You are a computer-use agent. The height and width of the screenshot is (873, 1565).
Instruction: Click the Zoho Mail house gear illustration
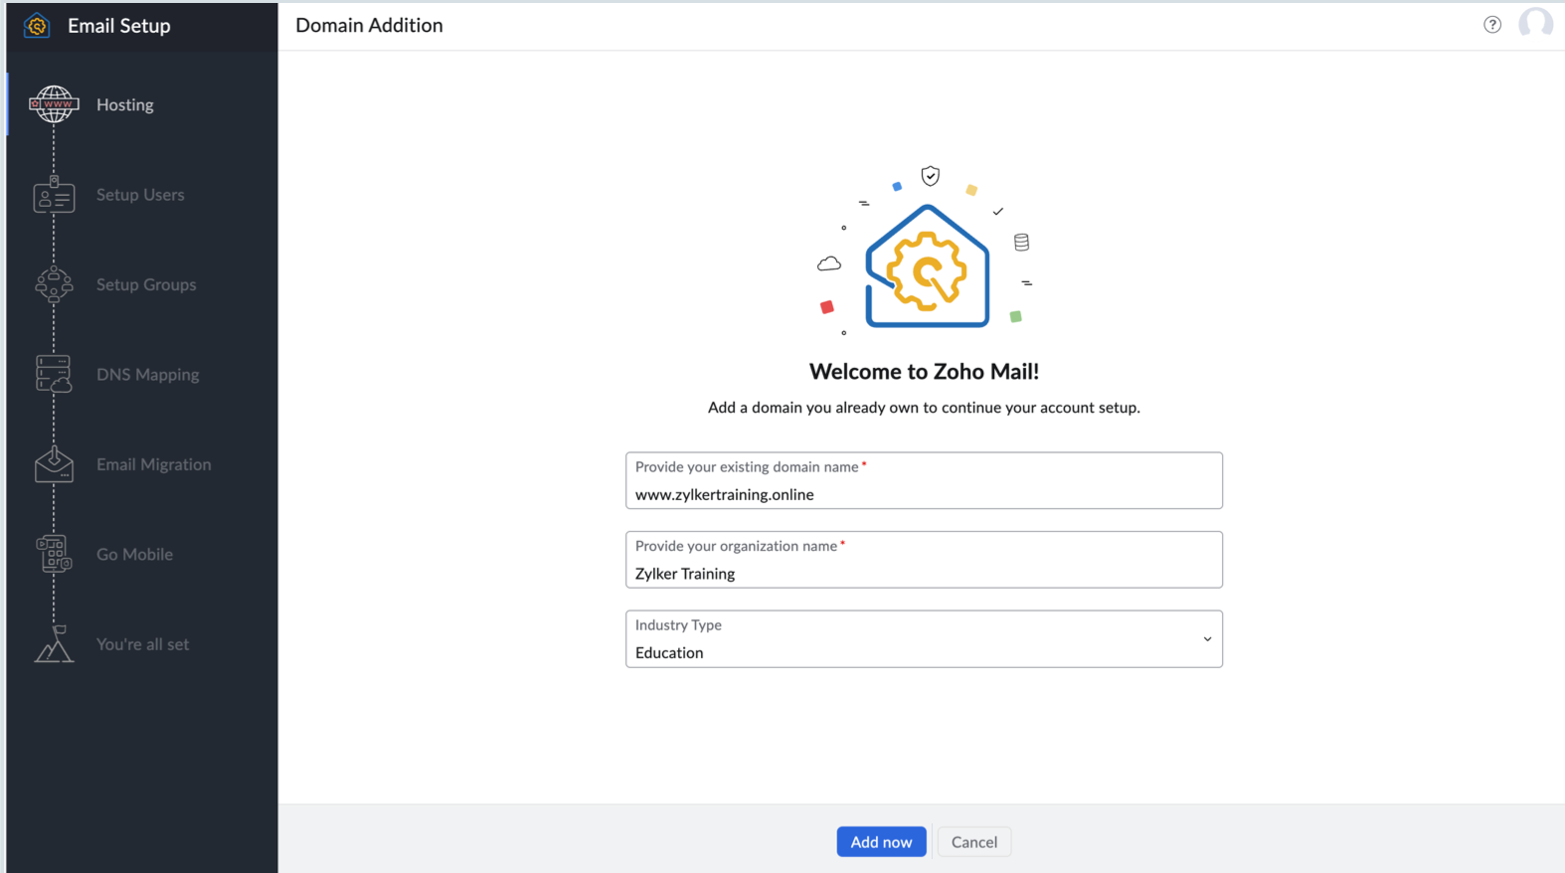[x=927, y=265]
